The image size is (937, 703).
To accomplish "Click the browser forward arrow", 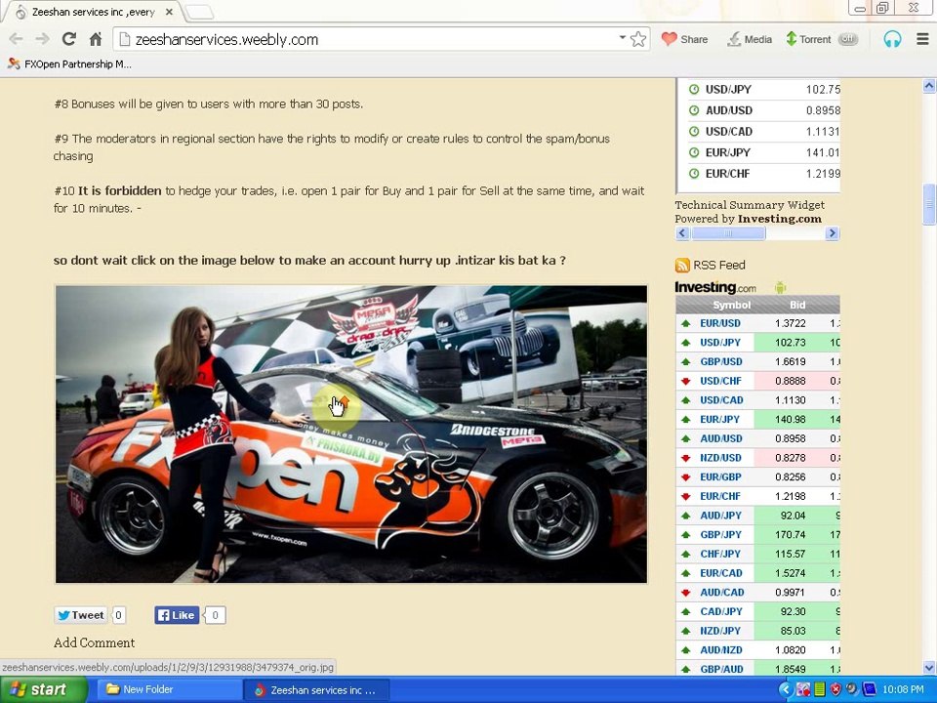I will 42,39.
